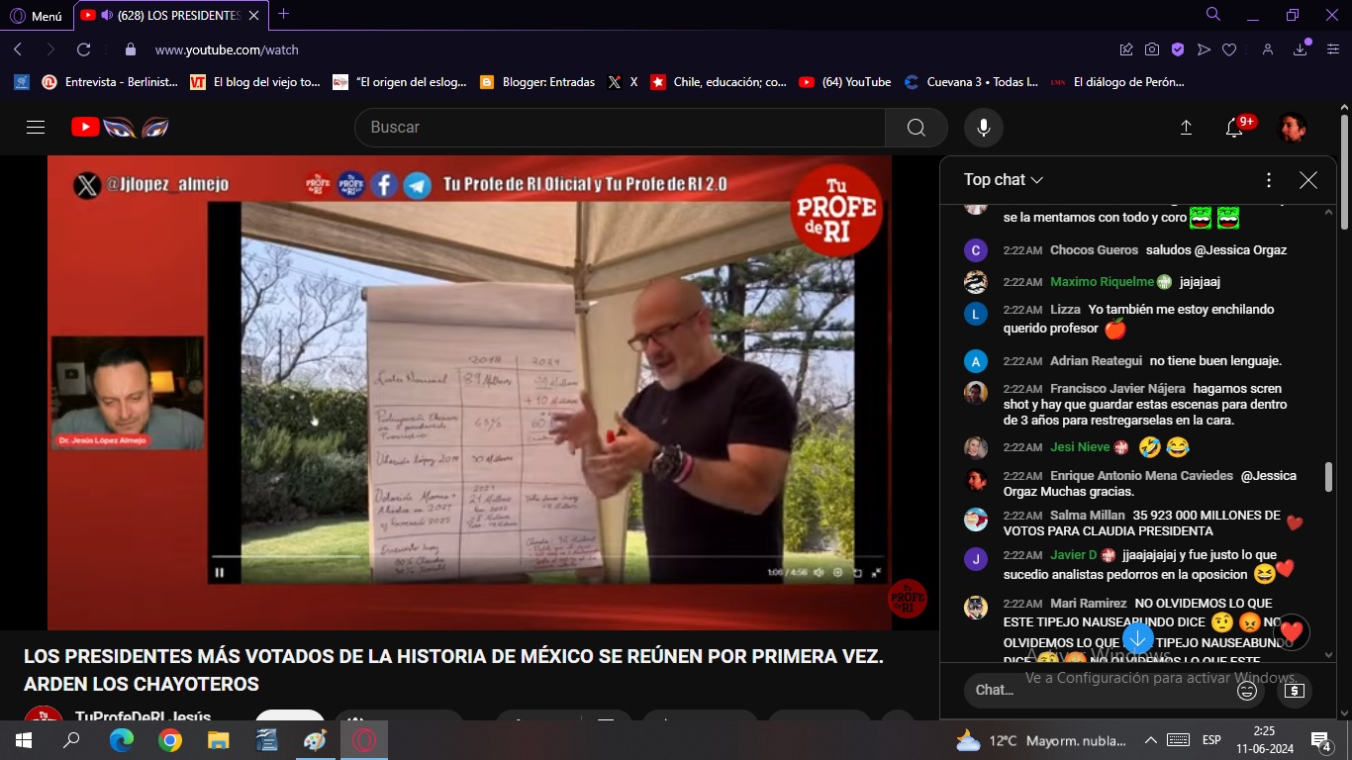The image size is (1352, 760).
Task: Launch Google Chrome from the taskbar
Action: click(169, 740)
